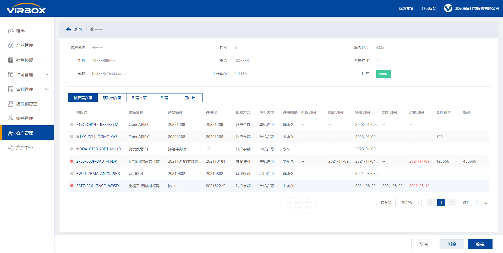The image size is (503, 253).
Task: Switch to the 账号许可 tab
Action: tap(139, 98)
